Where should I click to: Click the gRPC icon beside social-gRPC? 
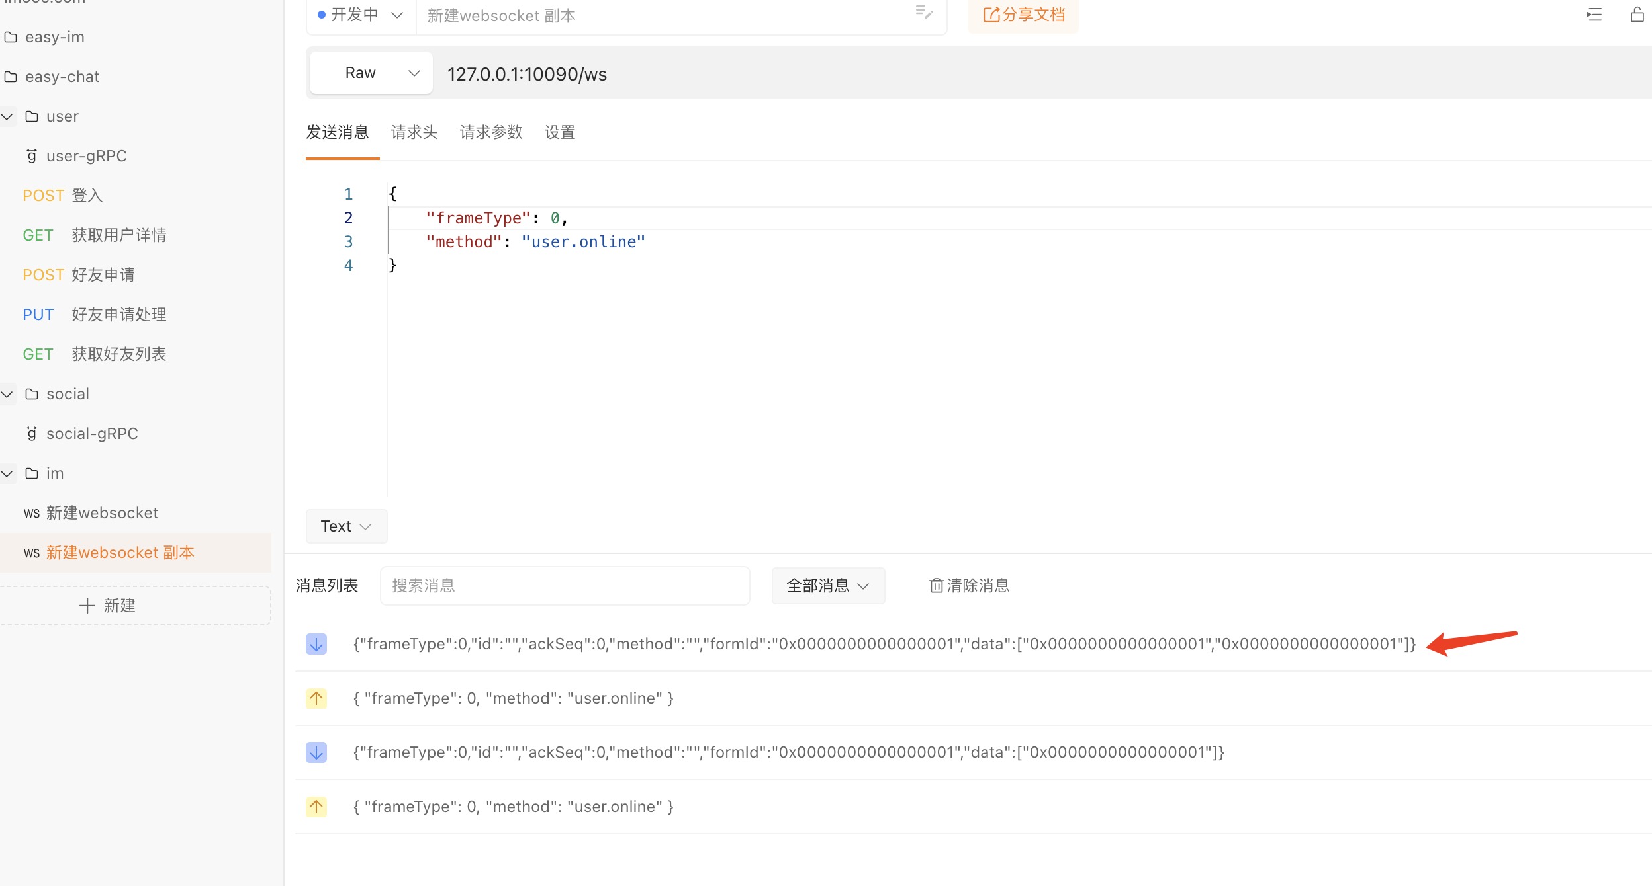pos(32,434)
